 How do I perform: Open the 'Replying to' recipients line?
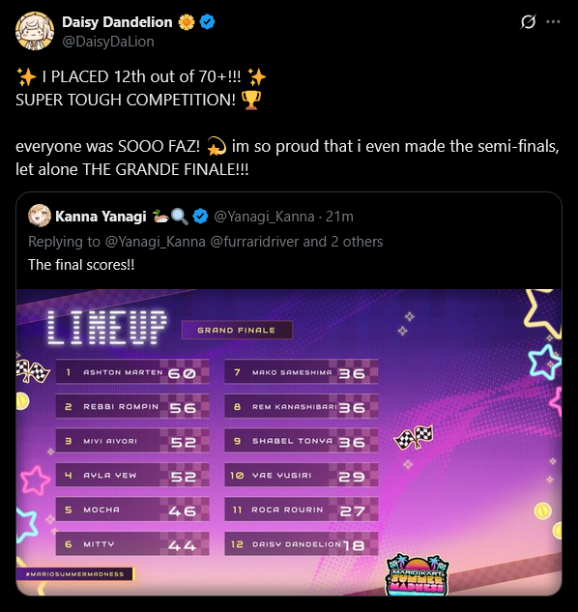205,242
